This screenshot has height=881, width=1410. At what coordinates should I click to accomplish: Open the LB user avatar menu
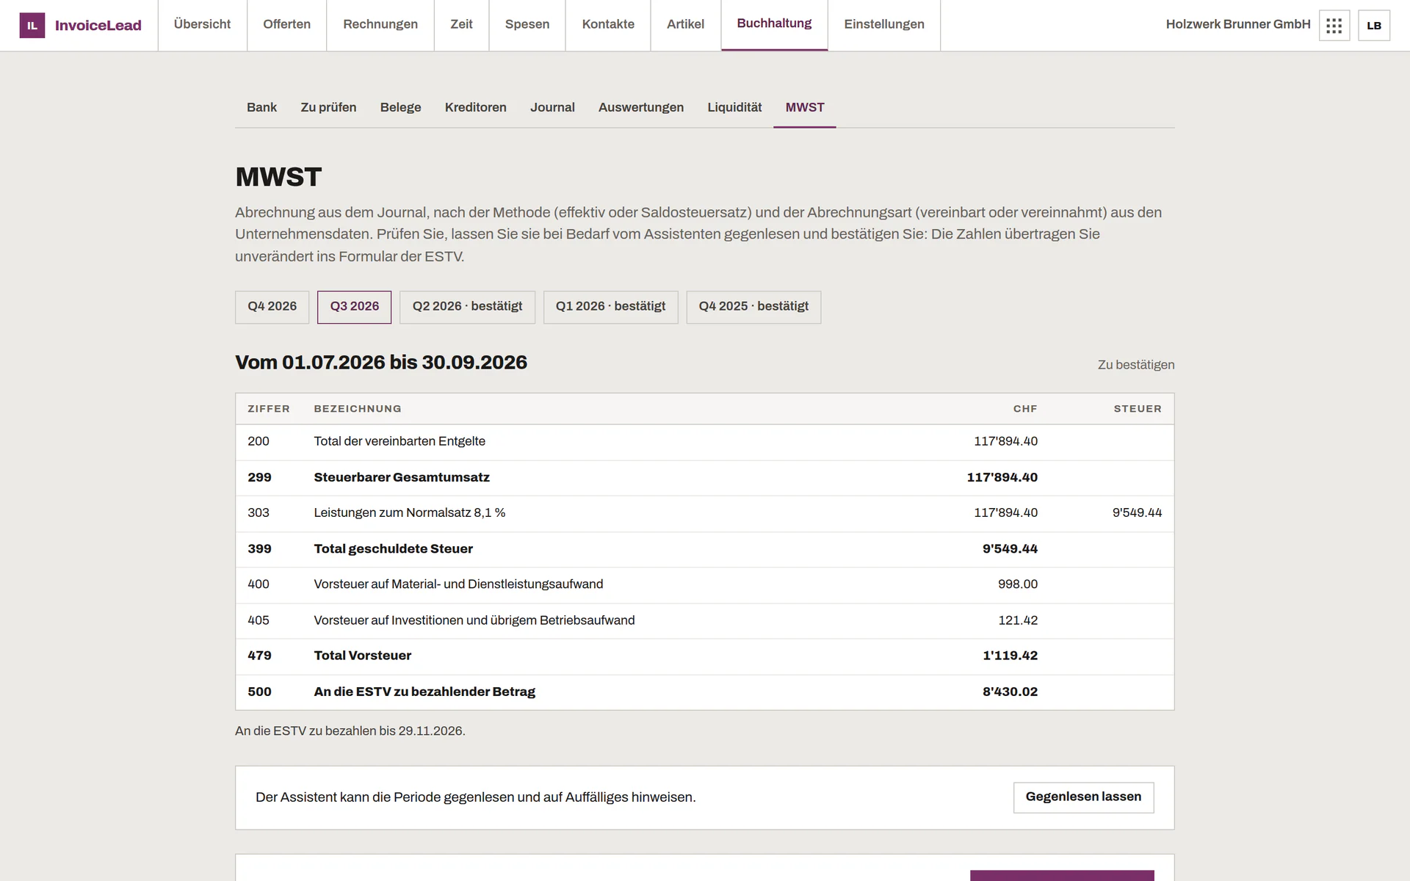(1374, 26)
